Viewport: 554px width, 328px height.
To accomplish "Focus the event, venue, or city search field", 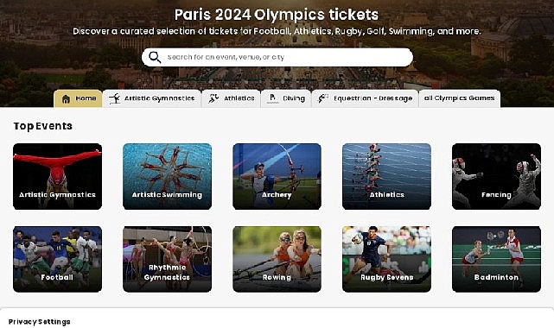I will [277, 57].
